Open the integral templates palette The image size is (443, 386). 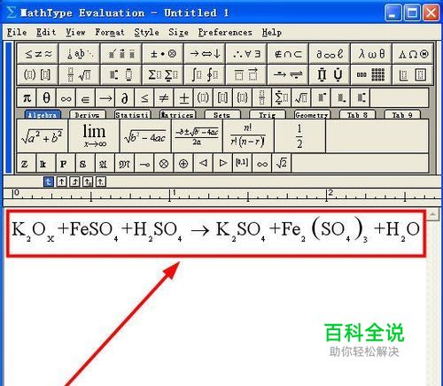[x=205, y=74]
